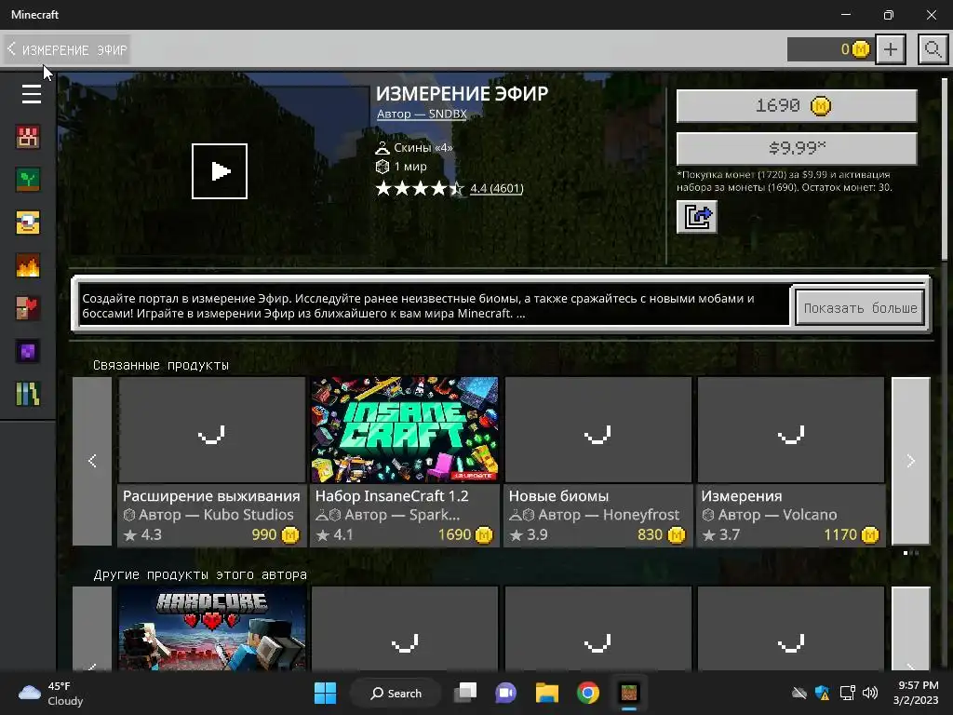This screenshot has width=953, height=715.
Task: Click the 830 price on Новые биомы
Action: click(650, 534)
